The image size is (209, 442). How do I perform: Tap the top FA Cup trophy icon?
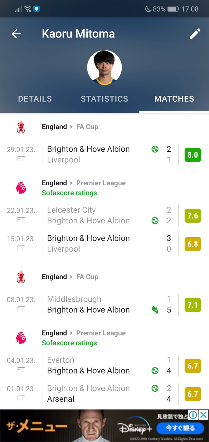tap(21, 127)
